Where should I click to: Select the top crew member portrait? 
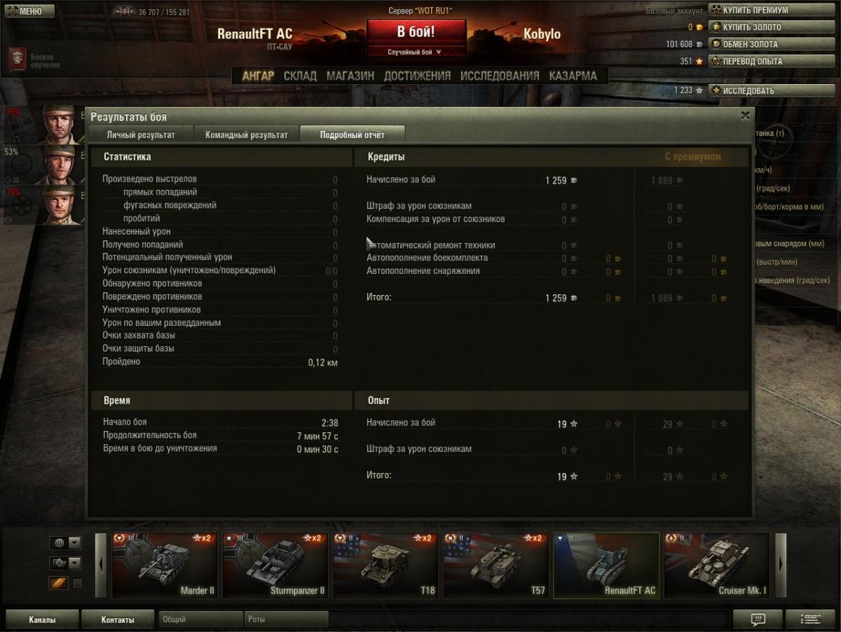(58, 125)
